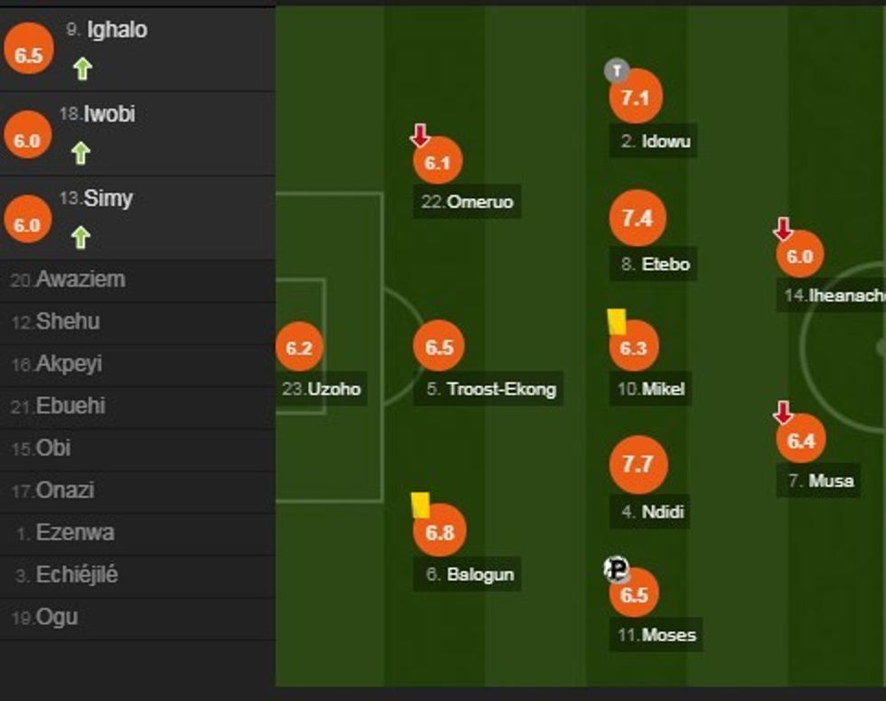Click the penalty ball icon on Moses
Image resolution: width=886 pixels, height=701 pixels.
point(617,569)
